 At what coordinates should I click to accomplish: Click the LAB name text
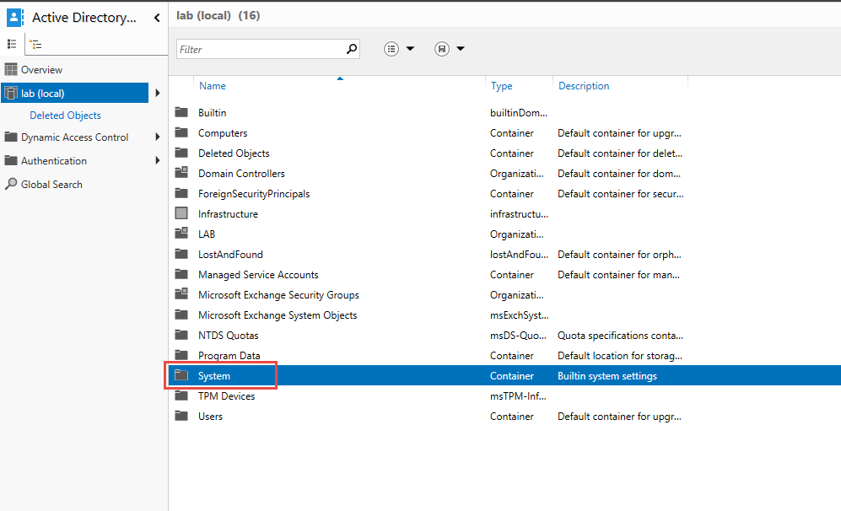[x=207, y=234]
